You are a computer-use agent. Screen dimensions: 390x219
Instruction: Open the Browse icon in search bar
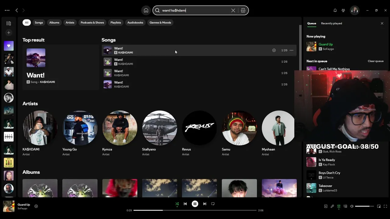(x=243, y=10)
